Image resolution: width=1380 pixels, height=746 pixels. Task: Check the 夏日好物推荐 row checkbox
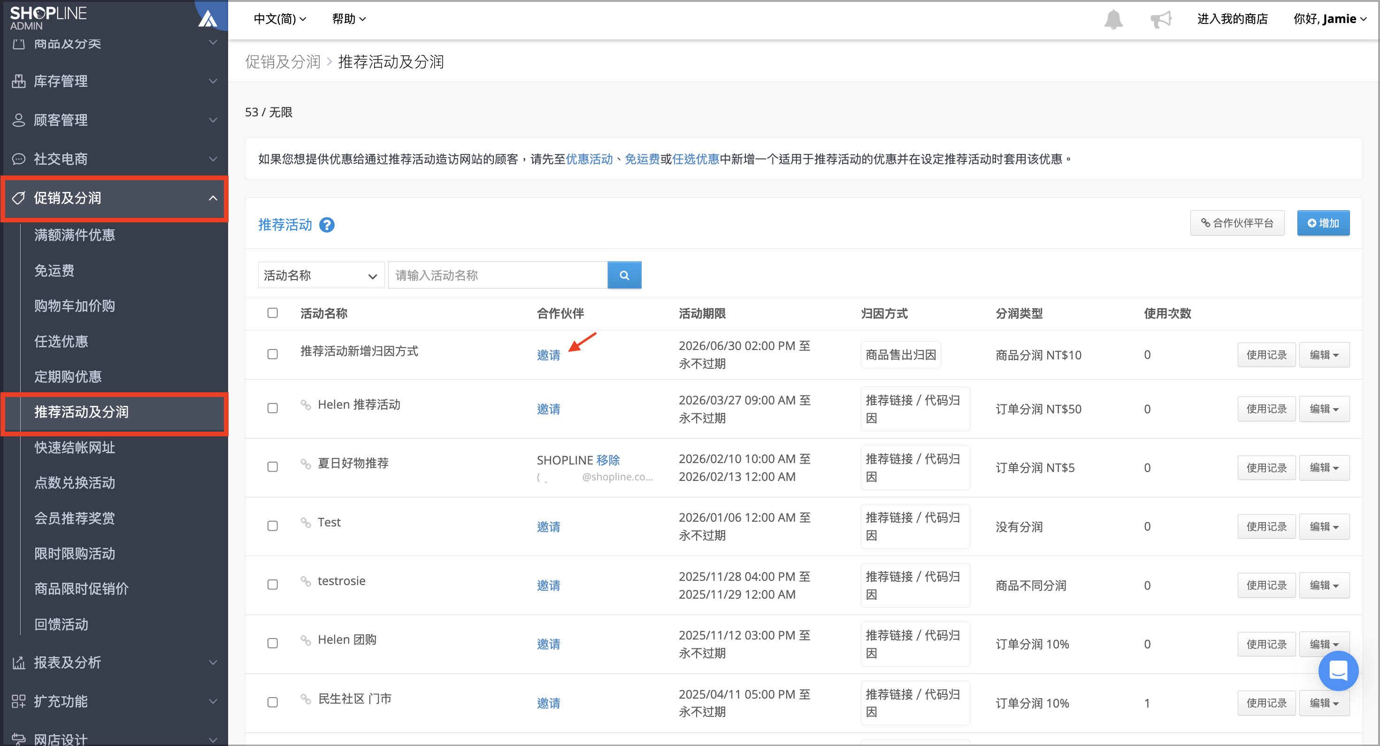[273, 467]
